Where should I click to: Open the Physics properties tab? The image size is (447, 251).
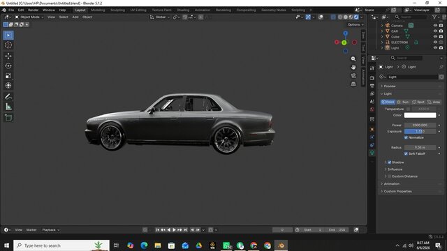[372, 137]
